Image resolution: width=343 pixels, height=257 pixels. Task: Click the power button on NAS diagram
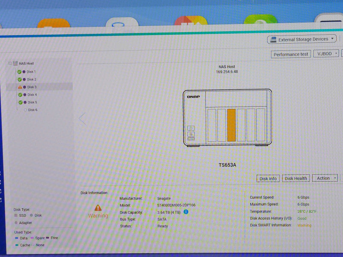pyautogui.click(x=191, y=128)
